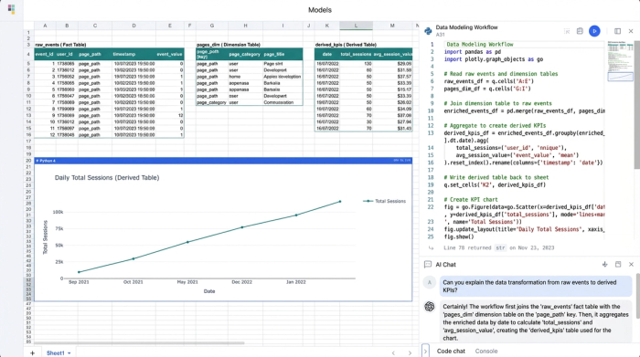Switch to the Code chat tab
Screen dimensions: 640x357
[451, 351]
